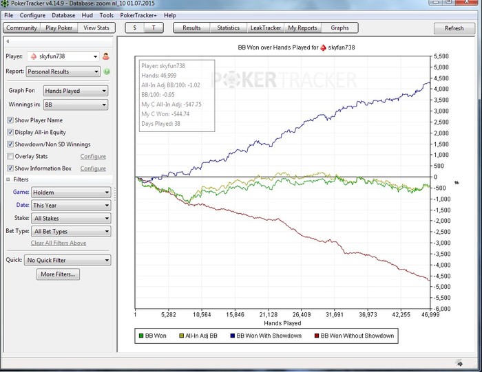Viewport: 482px width, 372px height.
Task: Click the 26,409 x-axis value
Action: click(x=302, y=315)
